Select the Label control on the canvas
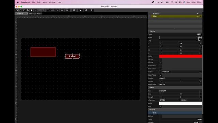 pyautogui.click(x=73, y=56)
